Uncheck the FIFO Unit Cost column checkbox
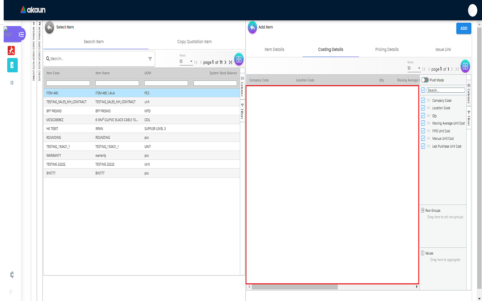Viewport: 482px width, 301px height. (x=423, y=131)
